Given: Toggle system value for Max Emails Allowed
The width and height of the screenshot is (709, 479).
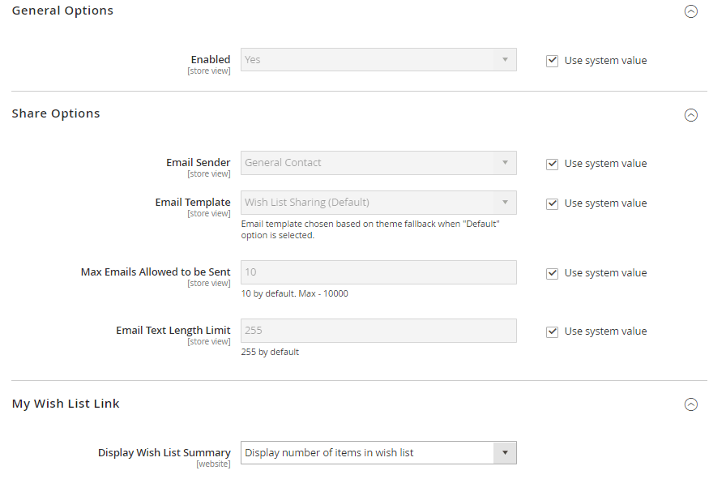Looking at the screenshot, I should click(x=552, y=273).
